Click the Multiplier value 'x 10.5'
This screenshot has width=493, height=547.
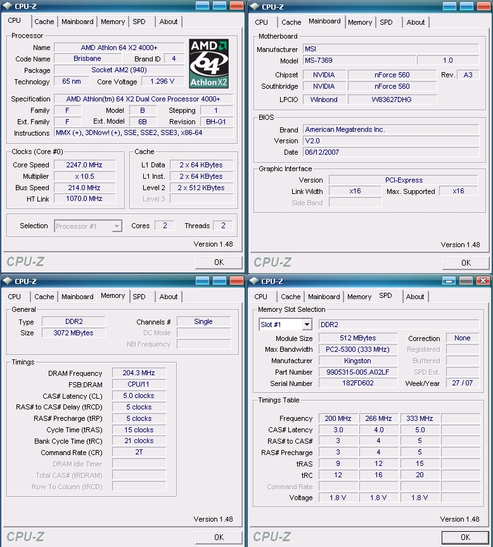84,176
